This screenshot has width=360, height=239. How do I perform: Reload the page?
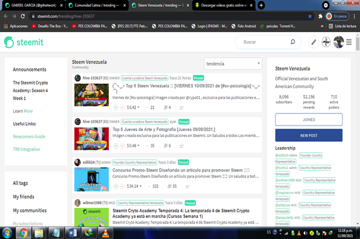(x=22, y=16)
